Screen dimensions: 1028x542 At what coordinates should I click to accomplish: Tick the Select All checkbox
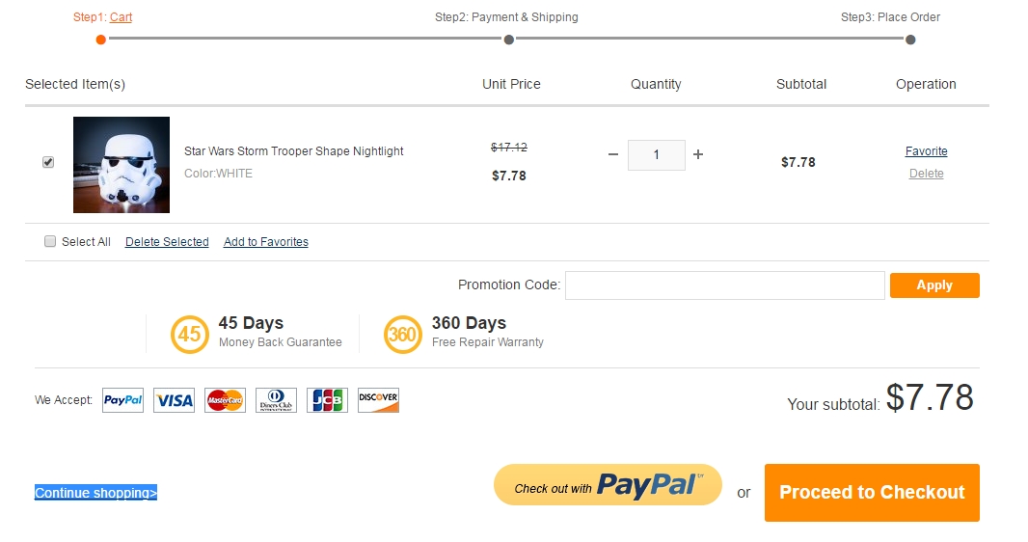50,242
